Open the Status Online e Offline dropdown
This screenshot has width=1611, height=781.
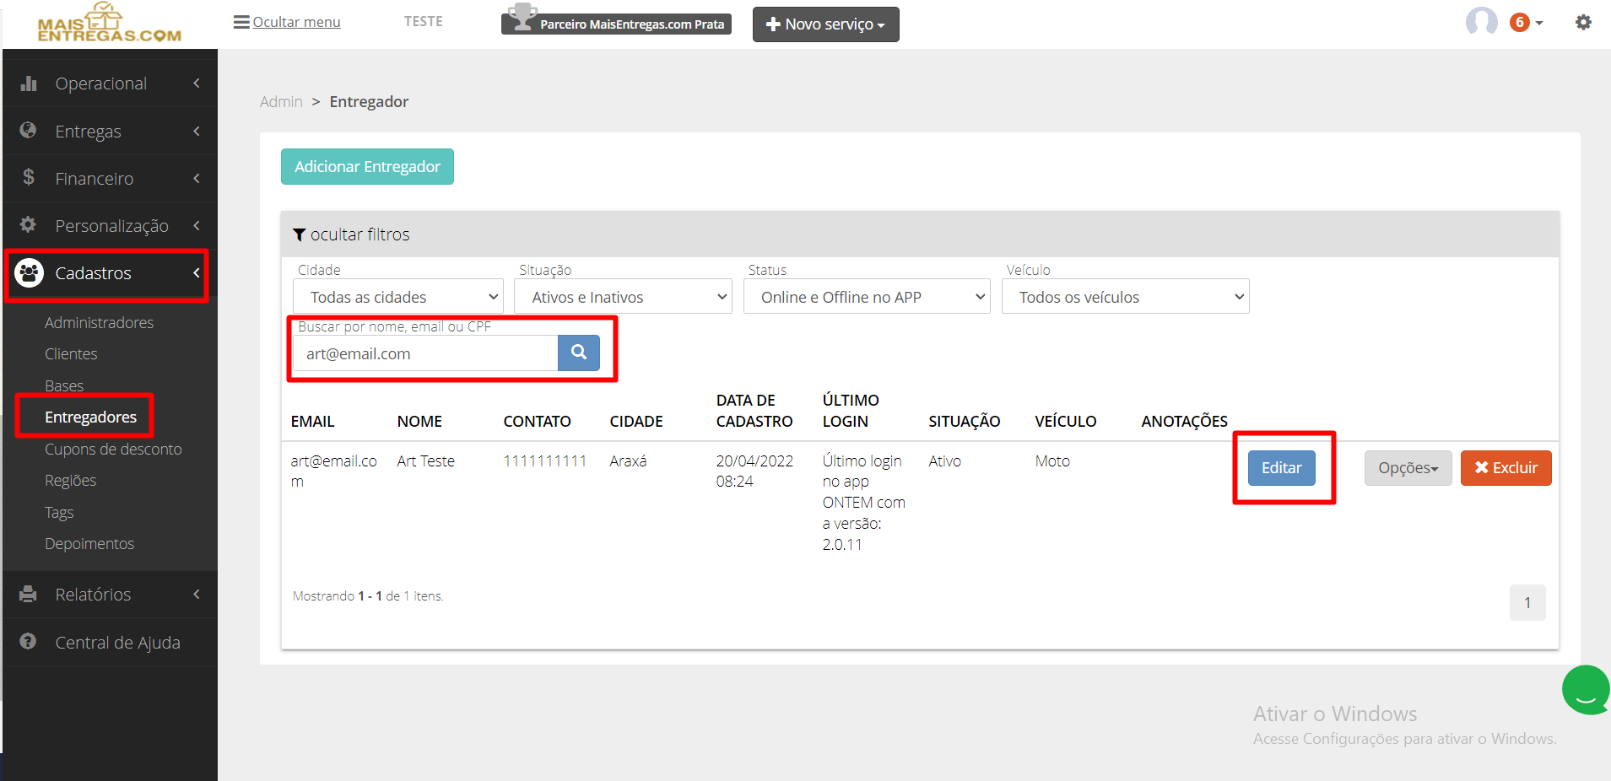tap(867, 297)
